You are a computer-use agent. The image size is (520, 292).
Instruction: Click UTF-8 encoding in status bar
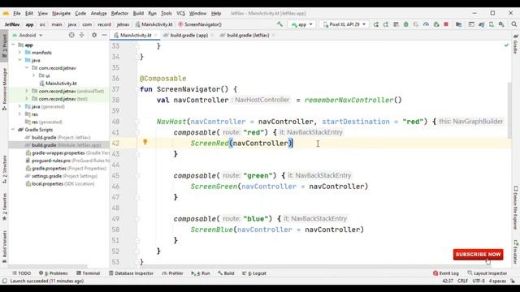tap(479, 281)
